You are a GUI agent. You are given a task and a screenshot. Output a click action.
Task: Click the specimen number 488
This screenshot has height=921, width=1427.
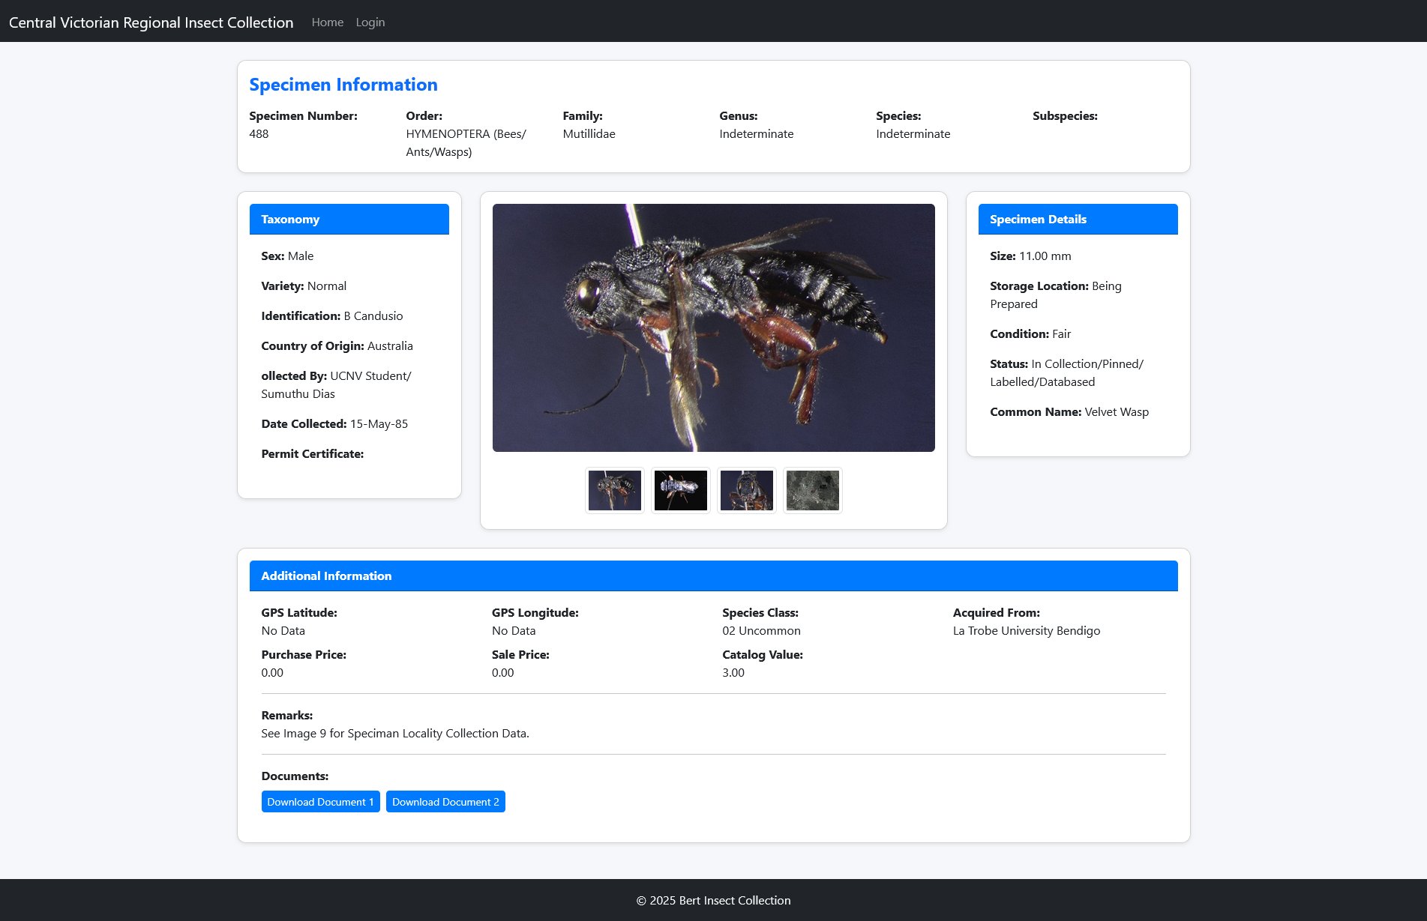point(259,134)
